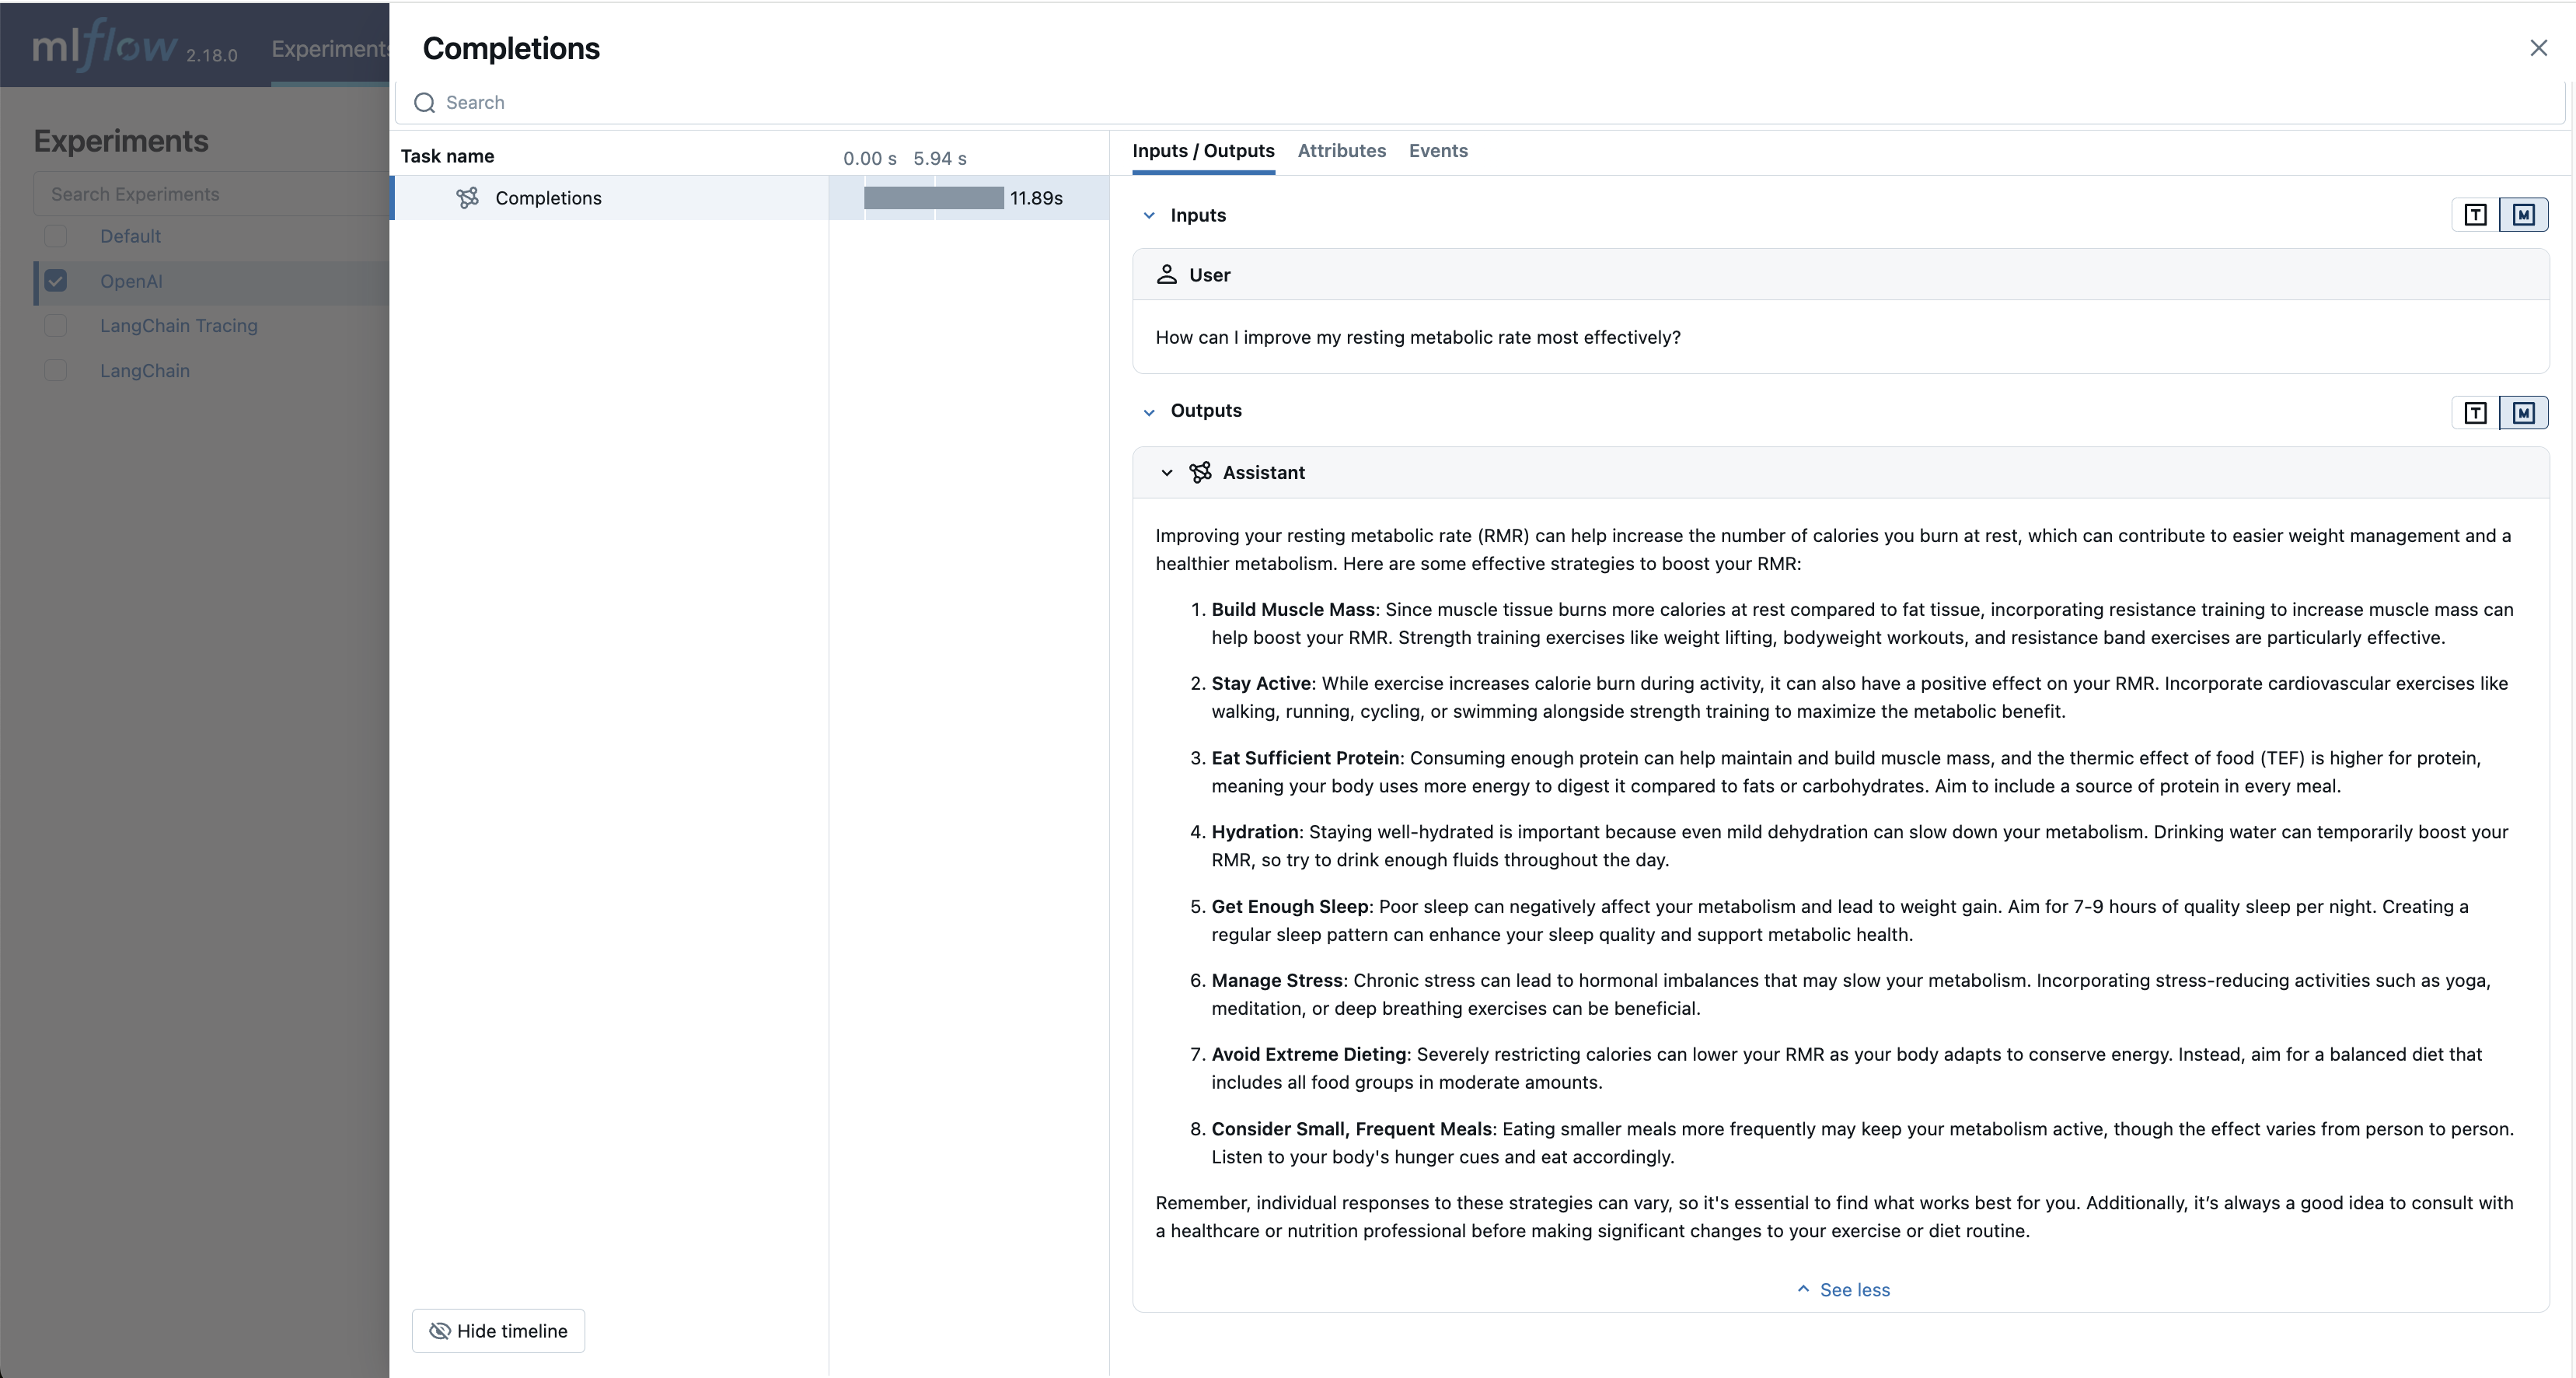Click the Search Experiments field
This screenshot has width=2576, height=1378.
(211, 194)
